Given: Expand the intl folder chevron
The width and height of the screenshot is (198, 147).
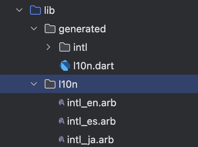Looking at the screenshot, I should click(x=48, y=47).
